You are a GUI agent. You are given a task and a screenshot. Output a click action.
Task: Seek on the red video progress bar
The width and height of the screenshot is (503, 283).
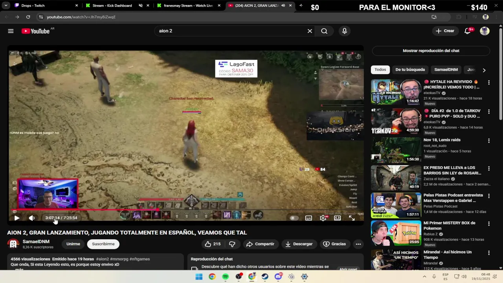tap(185, 209)
